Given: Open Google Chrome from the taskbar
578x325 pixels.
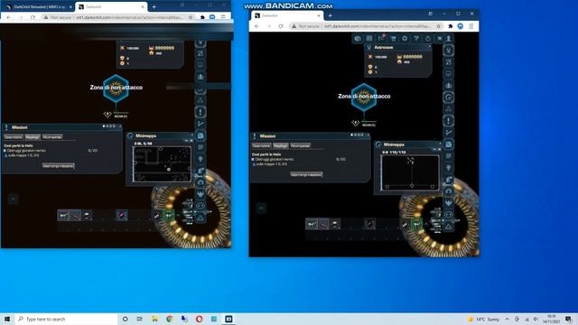Looking at the screenshot, I should tap(170, 319).
